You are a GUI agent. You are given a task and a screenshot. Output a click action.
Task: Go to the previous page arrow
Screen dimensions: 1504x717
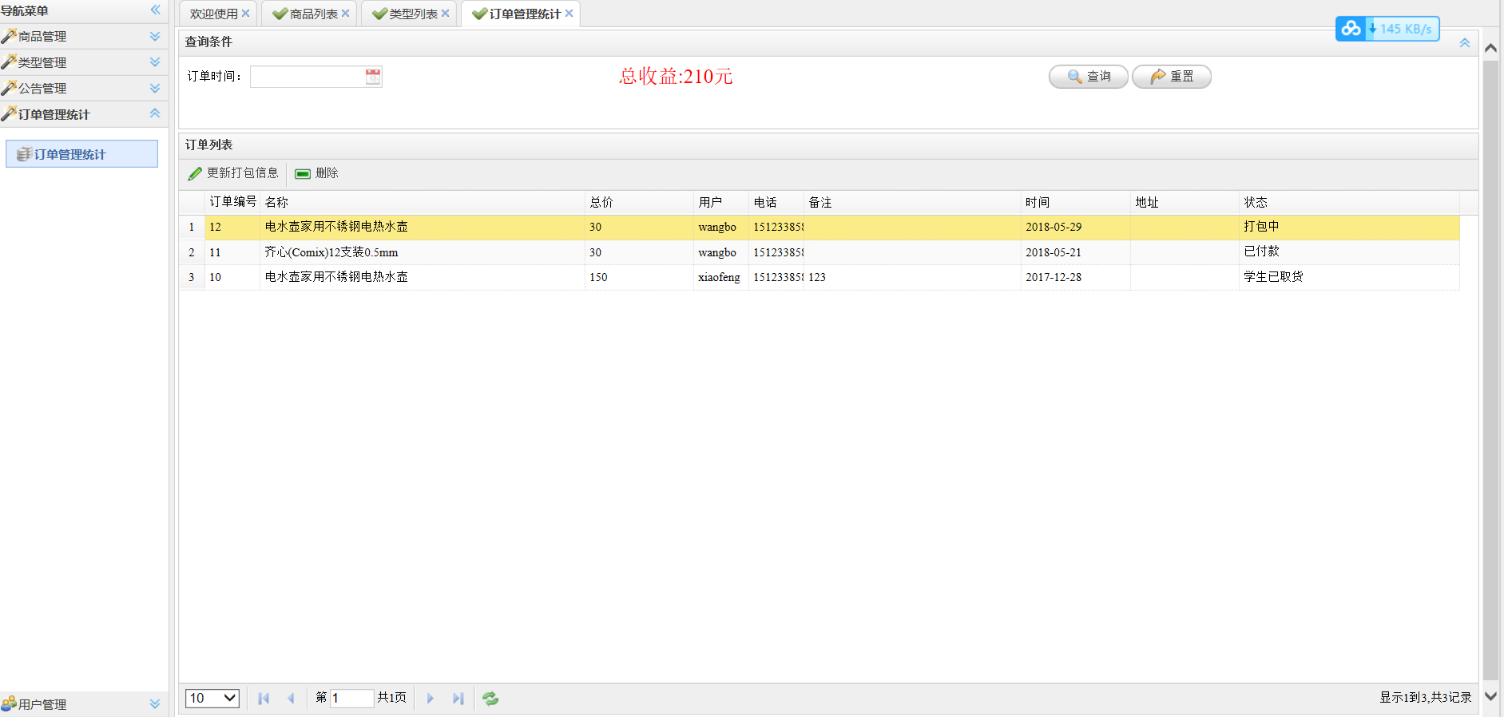click(291, 699)
